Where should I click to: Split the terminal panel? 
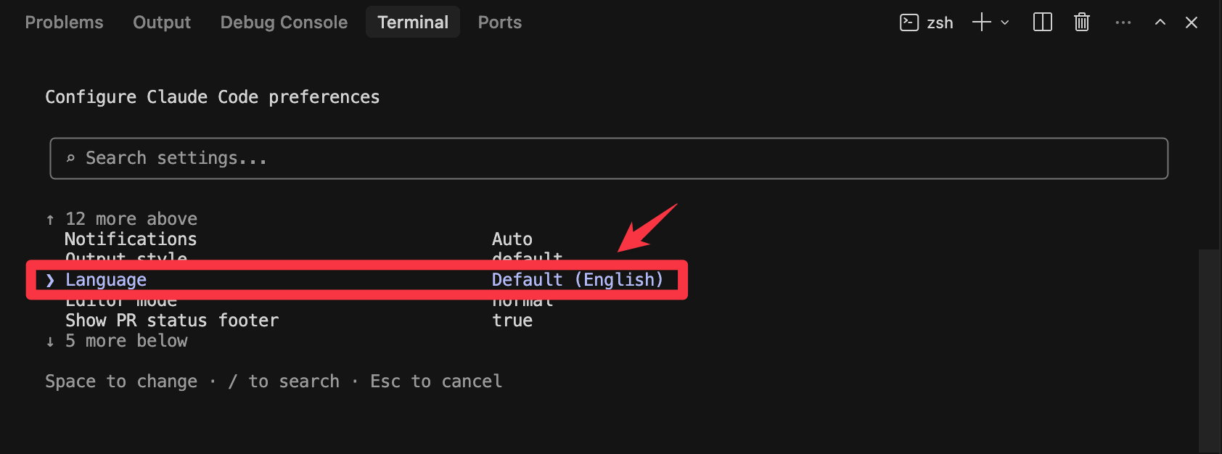(1042, 22)
